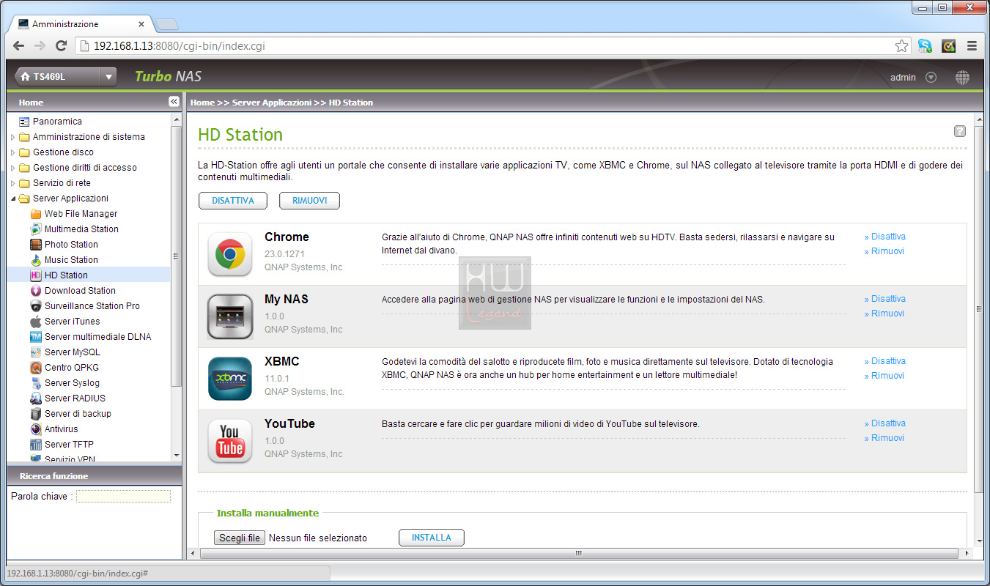
Task: Click the 'Ricerca funzione' panel header
Action: point(94,476)
